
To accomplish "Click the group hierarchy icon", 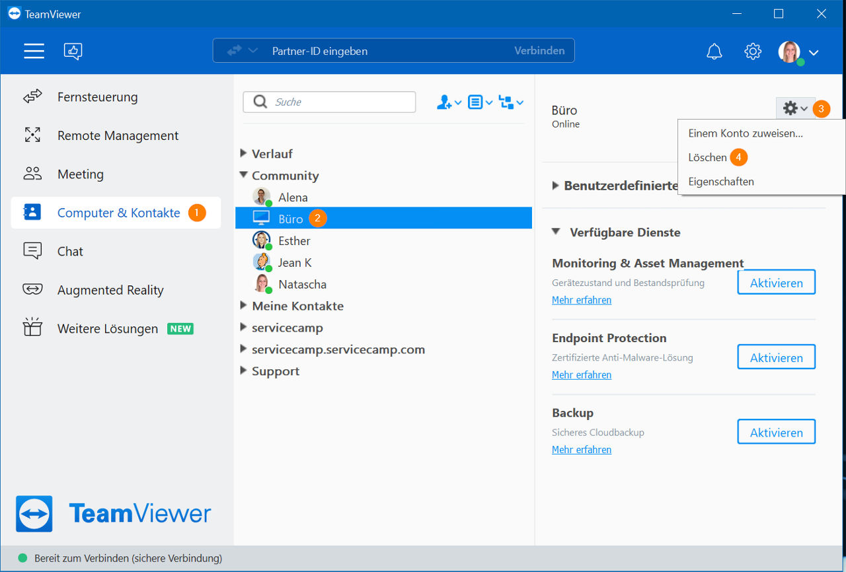I will click(511, 102).
